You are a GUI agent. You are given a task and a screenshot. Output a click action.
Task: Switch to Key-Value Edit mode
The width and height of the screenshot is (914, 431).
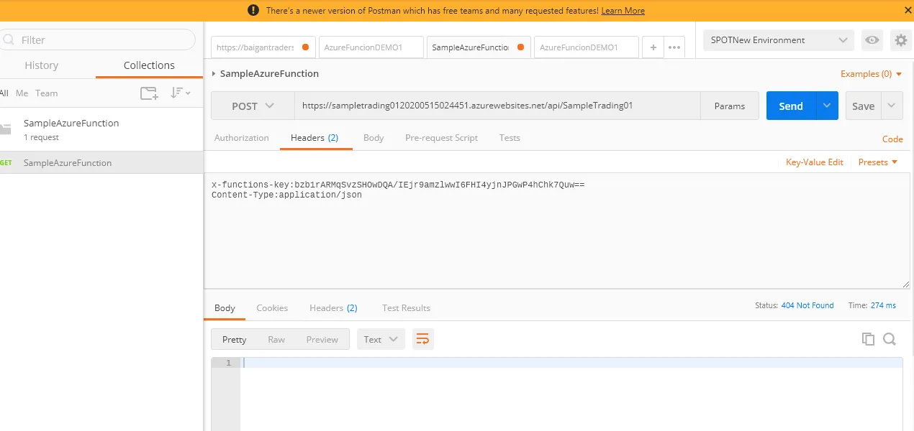pos(815,162)
